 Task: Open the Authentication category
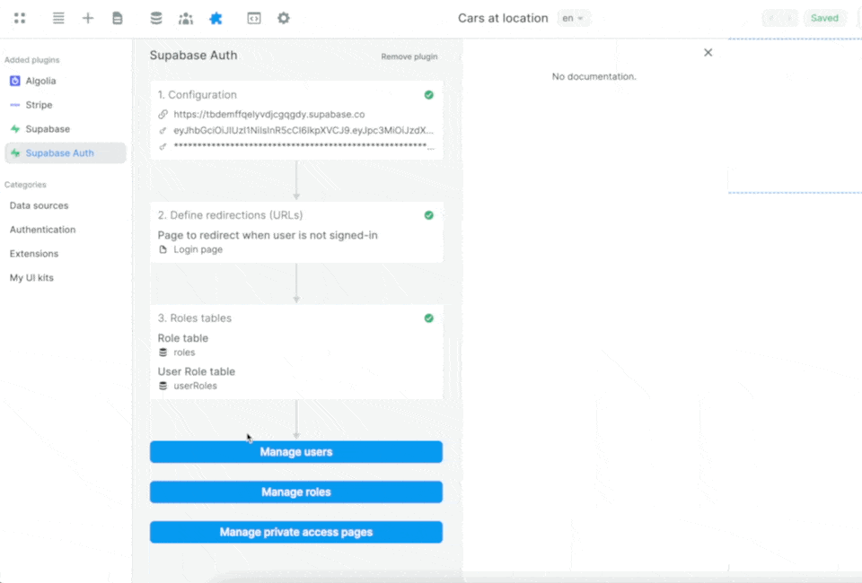click(42, 230)
